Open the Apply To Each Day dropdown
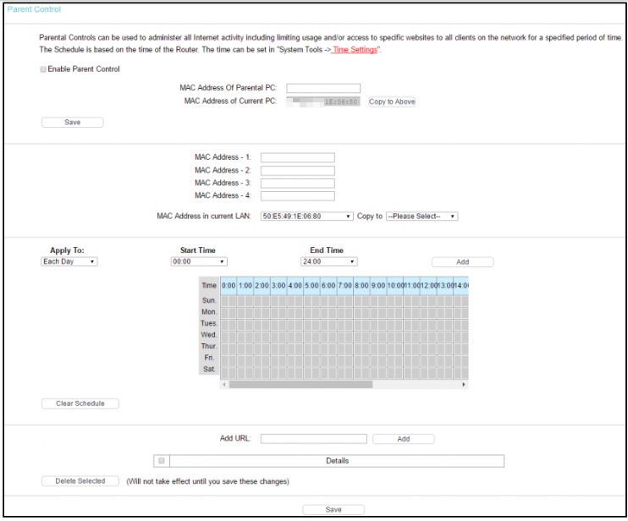 point(69,261)
